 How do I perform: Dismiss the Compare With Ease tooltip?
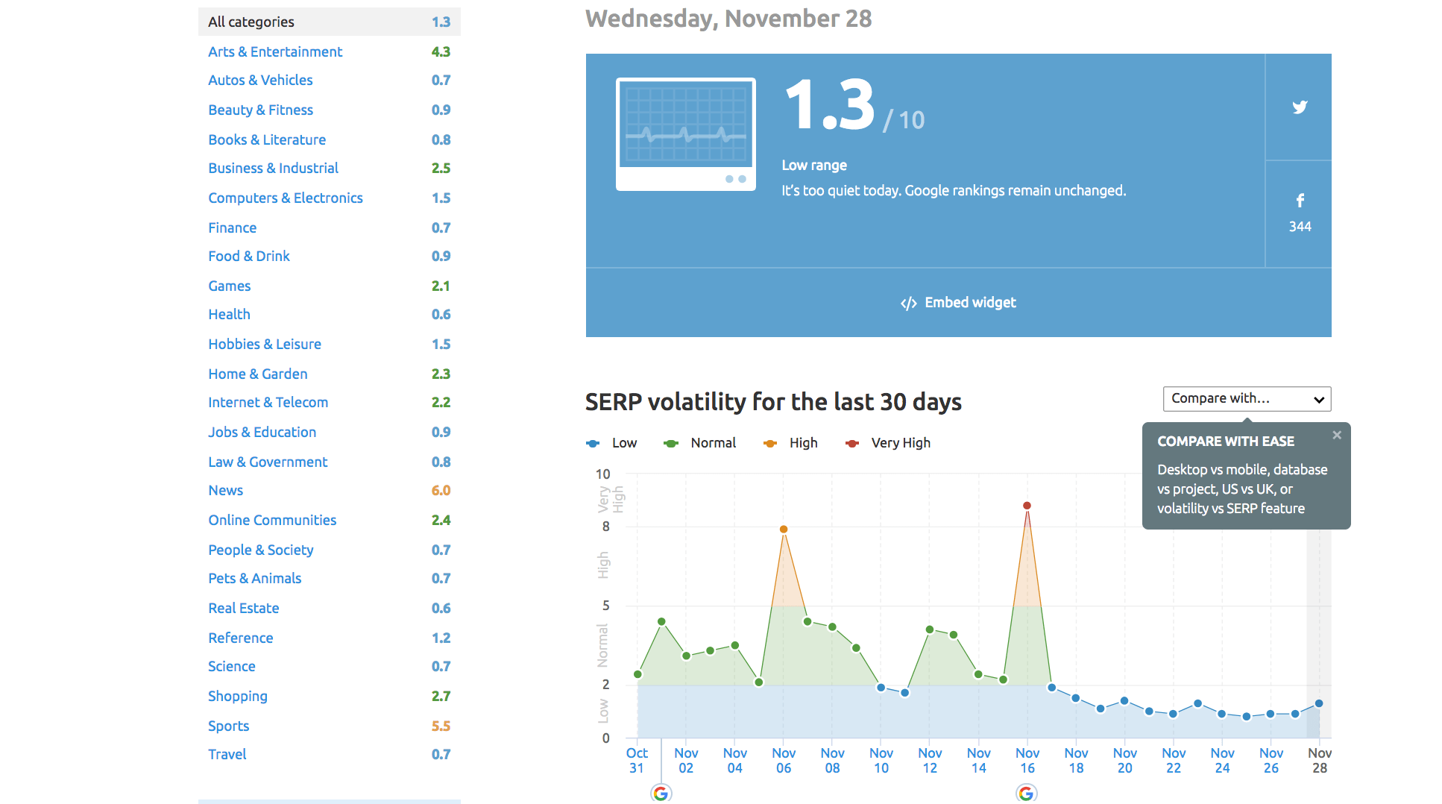click(x=1337, y=435)
